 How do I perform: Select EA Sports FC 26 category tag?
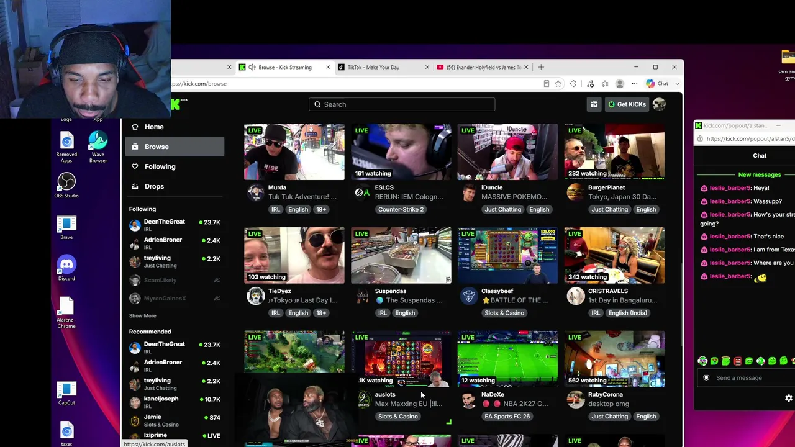[x=507, y=417]
